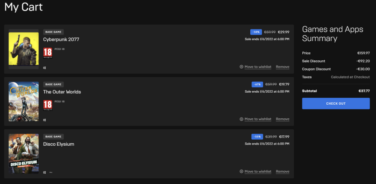Screen dimensions: 376x184
Task: Click the Windows platform icon under Disco Elysium
Action: 44,172
